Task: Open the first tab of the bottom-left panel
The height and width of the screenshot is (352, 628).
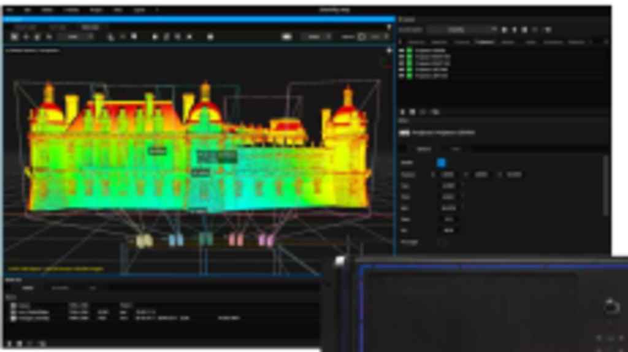Action: pyautogui.click(x=28, y=288)
